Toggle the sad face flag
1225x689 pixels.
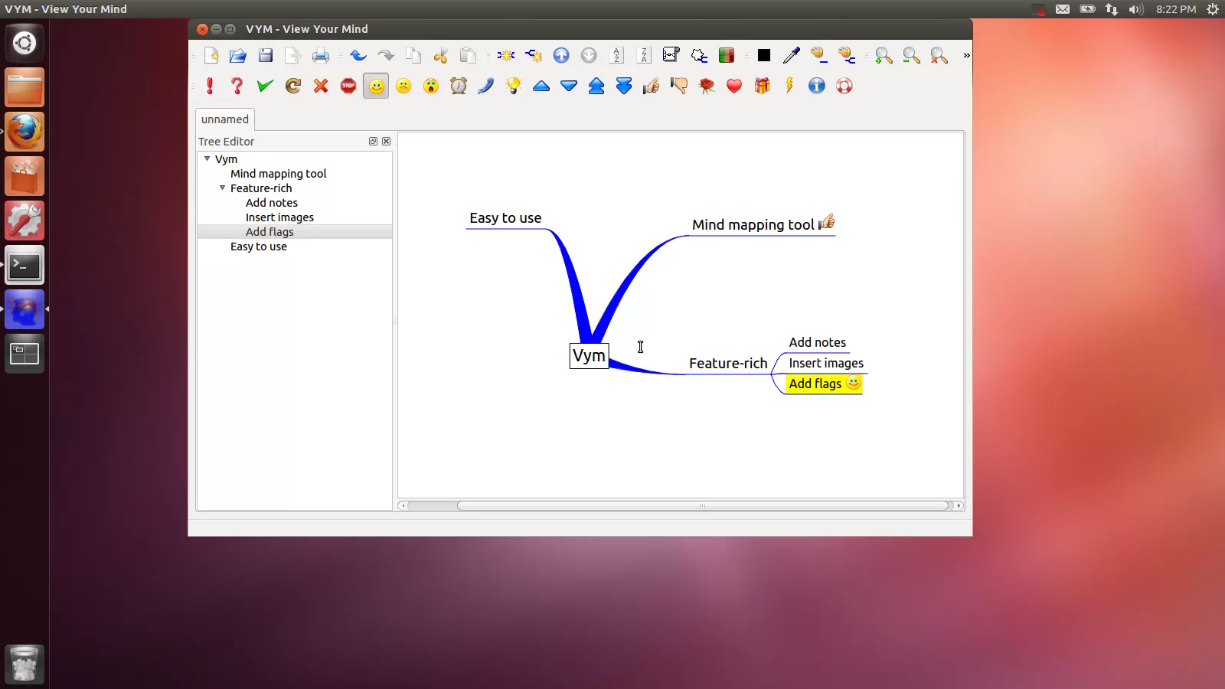point(403,86)
